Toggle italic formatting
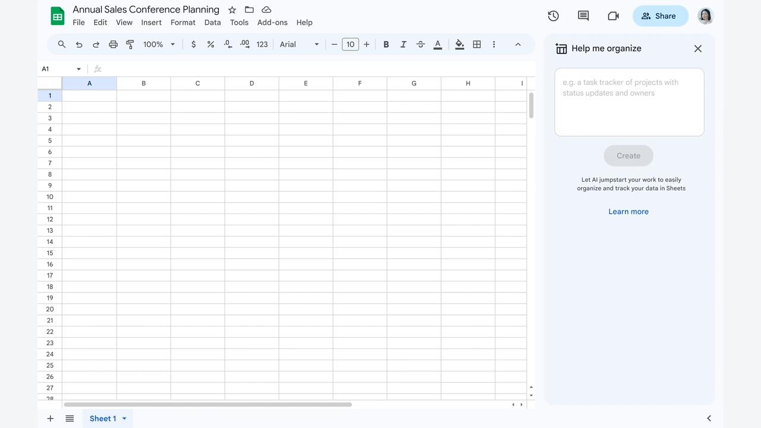Viewport: 761px width, 428px height. [x=403, y=44]
